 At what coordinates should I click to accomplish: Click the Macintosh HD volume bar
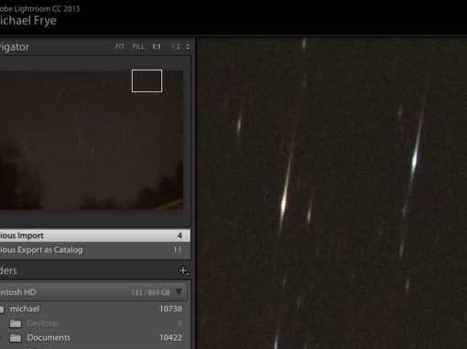pos(93,292)
